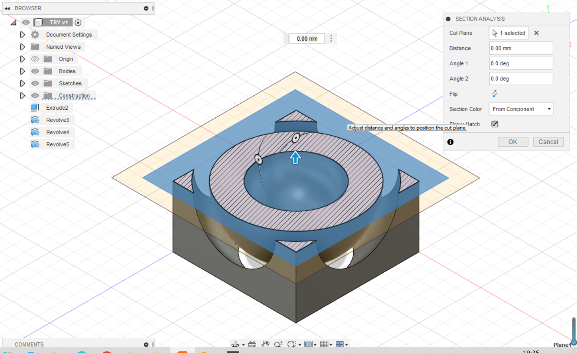This screenshot has height=353, width=577.
Task: Open options menu beside floating distance box
Action: [331, 39]
